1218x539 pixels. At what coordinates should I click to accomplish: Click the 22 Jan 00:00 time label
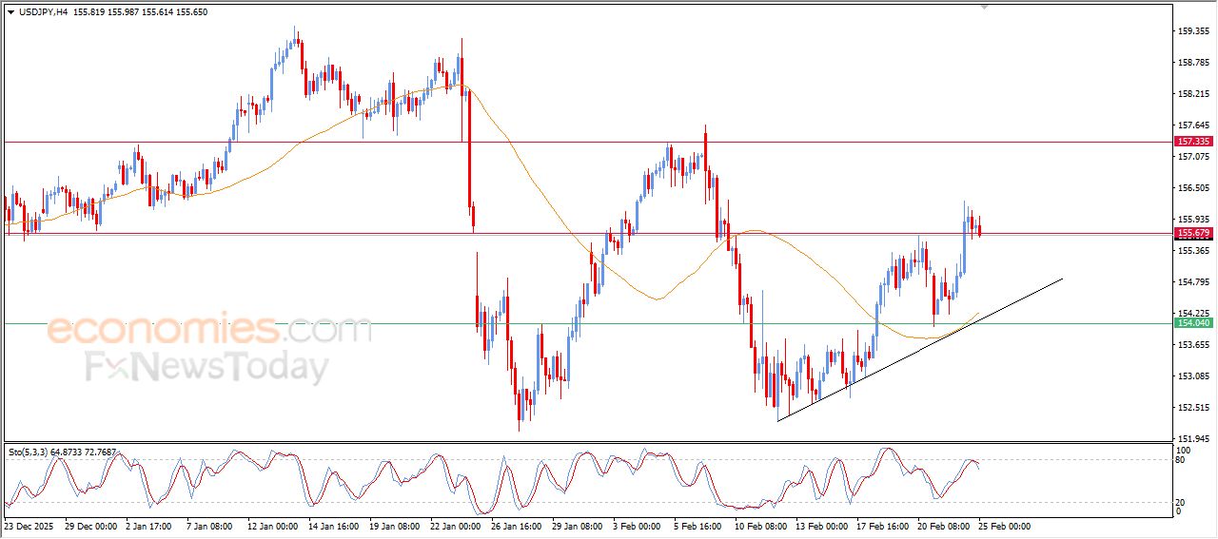click(x=455, y=526)
